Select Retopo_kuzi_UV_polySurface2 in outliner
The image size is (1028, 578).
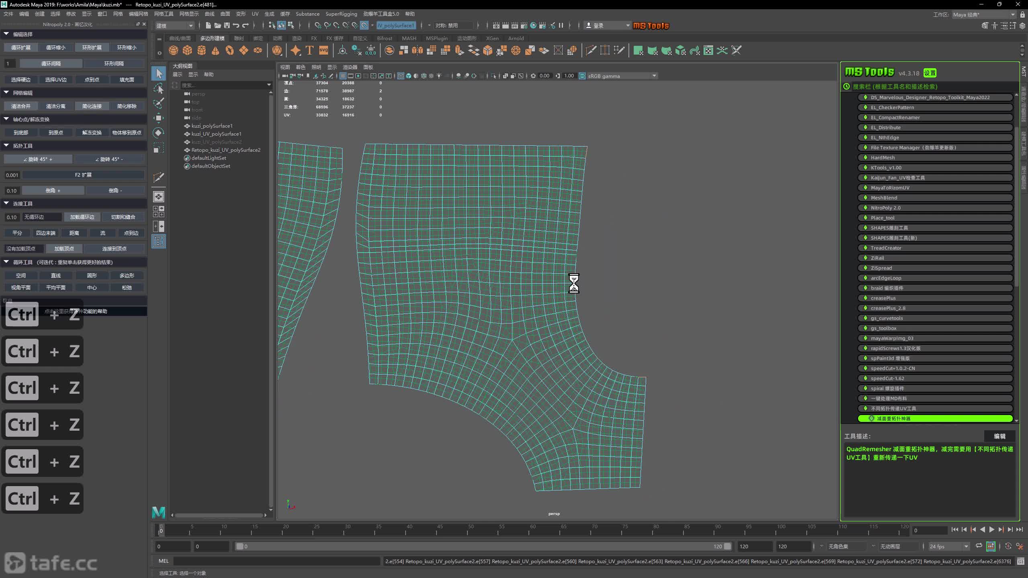226,150
